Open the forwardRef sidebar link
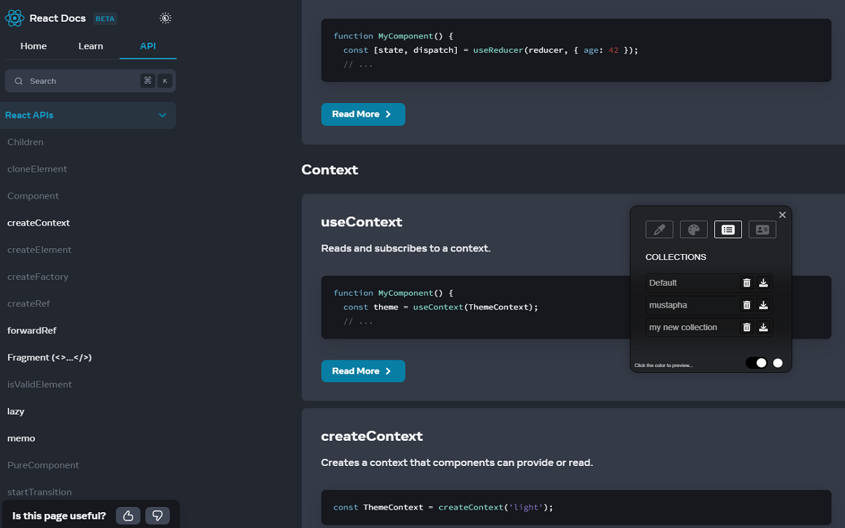Screen dimensions: 845x528 (x=32, y=331)
